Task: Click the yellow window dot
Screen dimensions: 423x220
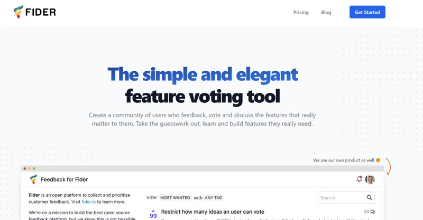Action: 30,169
